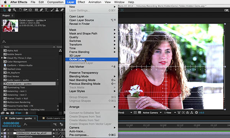
Task: Click the 8 bpc color depth setting
Action: pos(18,113)
